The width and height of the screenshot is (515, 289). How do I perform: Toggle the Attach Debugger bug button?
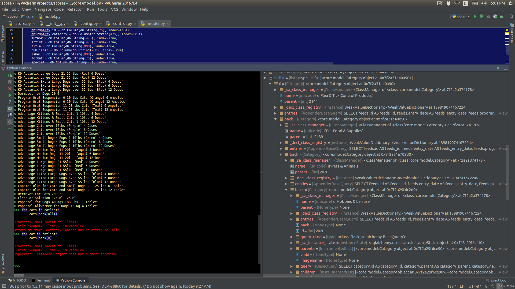[10, 122]
